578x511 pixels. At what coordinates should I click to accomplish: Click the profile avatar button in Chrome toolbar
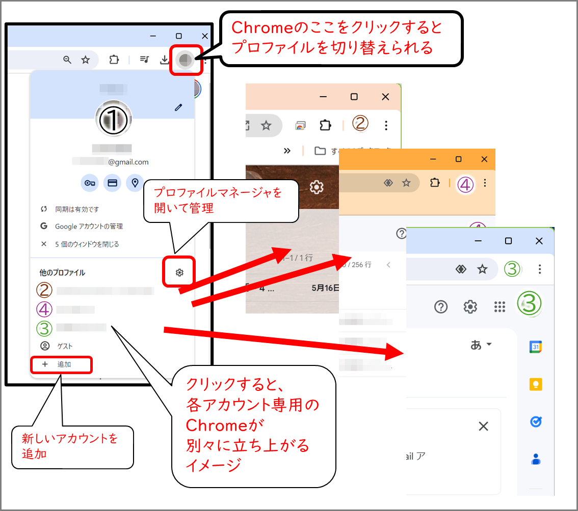186,60
